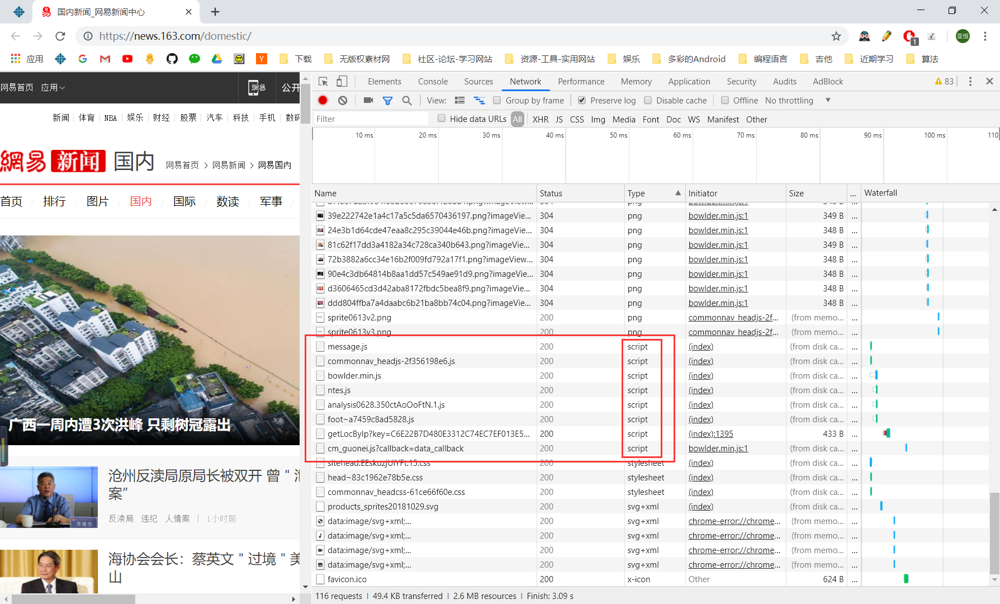Click the warnings count 83 indicator

click(x=944, y=82)
